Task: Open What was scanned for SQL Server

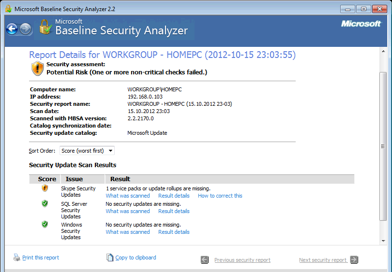Action: tap(128, 211)
